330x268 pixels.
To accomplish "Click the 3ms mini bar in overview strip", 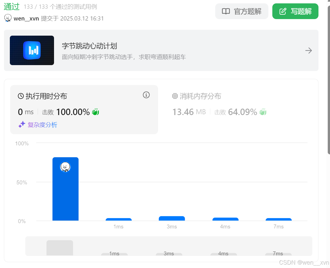I will [169, 254].
